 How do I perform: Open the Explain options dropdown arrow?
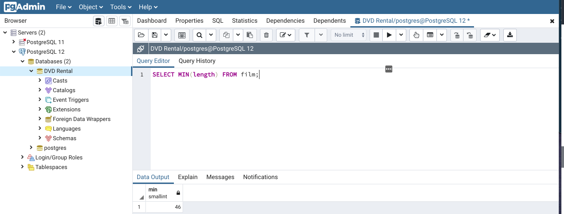[x=442, y=35]
